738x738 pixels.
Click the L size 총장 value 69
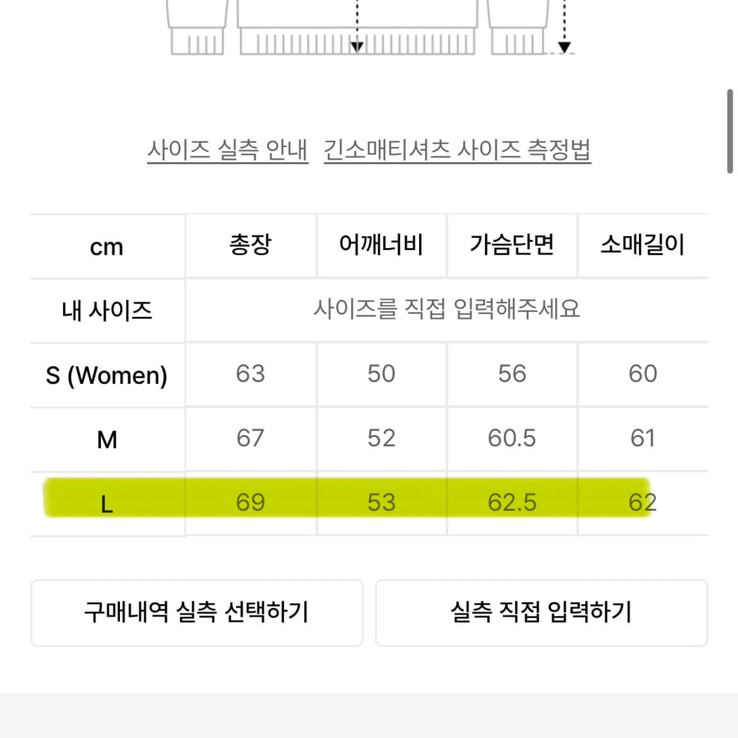pyautogui.click(x=251, y=502)
